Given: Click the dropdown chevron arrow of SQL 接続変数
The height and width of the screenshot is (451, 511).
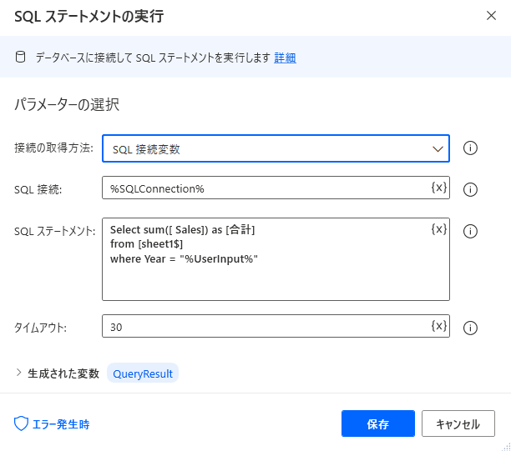Looking at the screenshot, I should pos(438,149).
